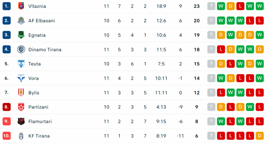Click the Egnatia green crest icon
The image size is (269, 143).
click(21, 35)
